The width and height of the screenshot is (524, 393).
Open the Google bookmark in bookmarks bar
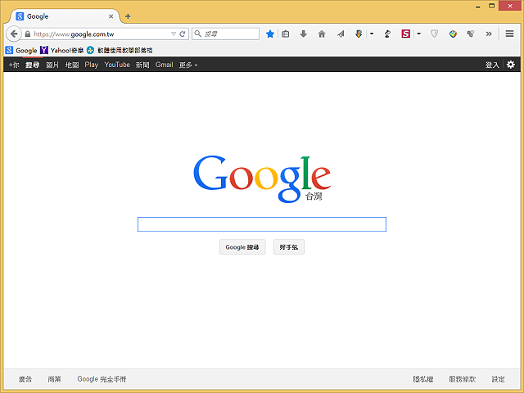click(21, 51)
